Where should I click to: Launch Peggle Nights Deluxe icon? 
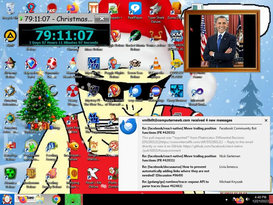pyautogui.click(x=114, y=68)
